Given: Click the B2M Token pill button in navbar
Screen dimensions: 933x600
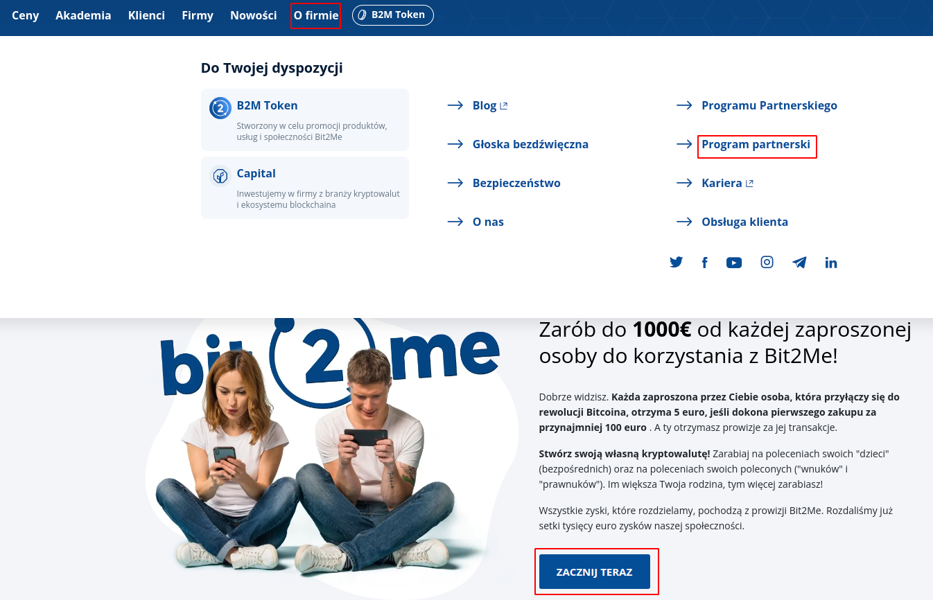Looking at the screenshot, I should coord(393,15).
